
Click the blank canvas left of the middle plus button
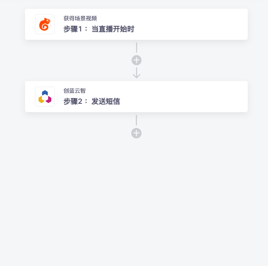[x=80, y=60]
